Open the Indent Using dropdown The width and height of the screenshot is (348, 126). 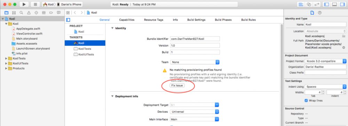pyautogui.click(x=325, y=87)
